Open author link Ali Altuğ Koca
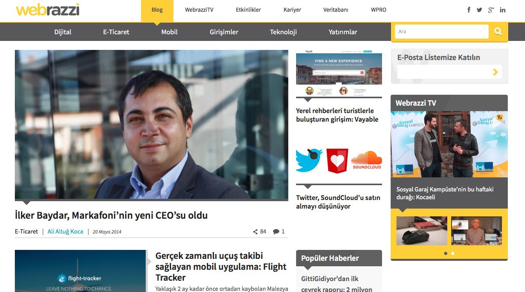 coord(65,232)
